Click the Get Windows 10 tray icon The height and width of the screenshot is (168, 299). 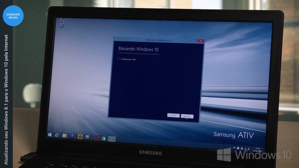tap(238, 148)
